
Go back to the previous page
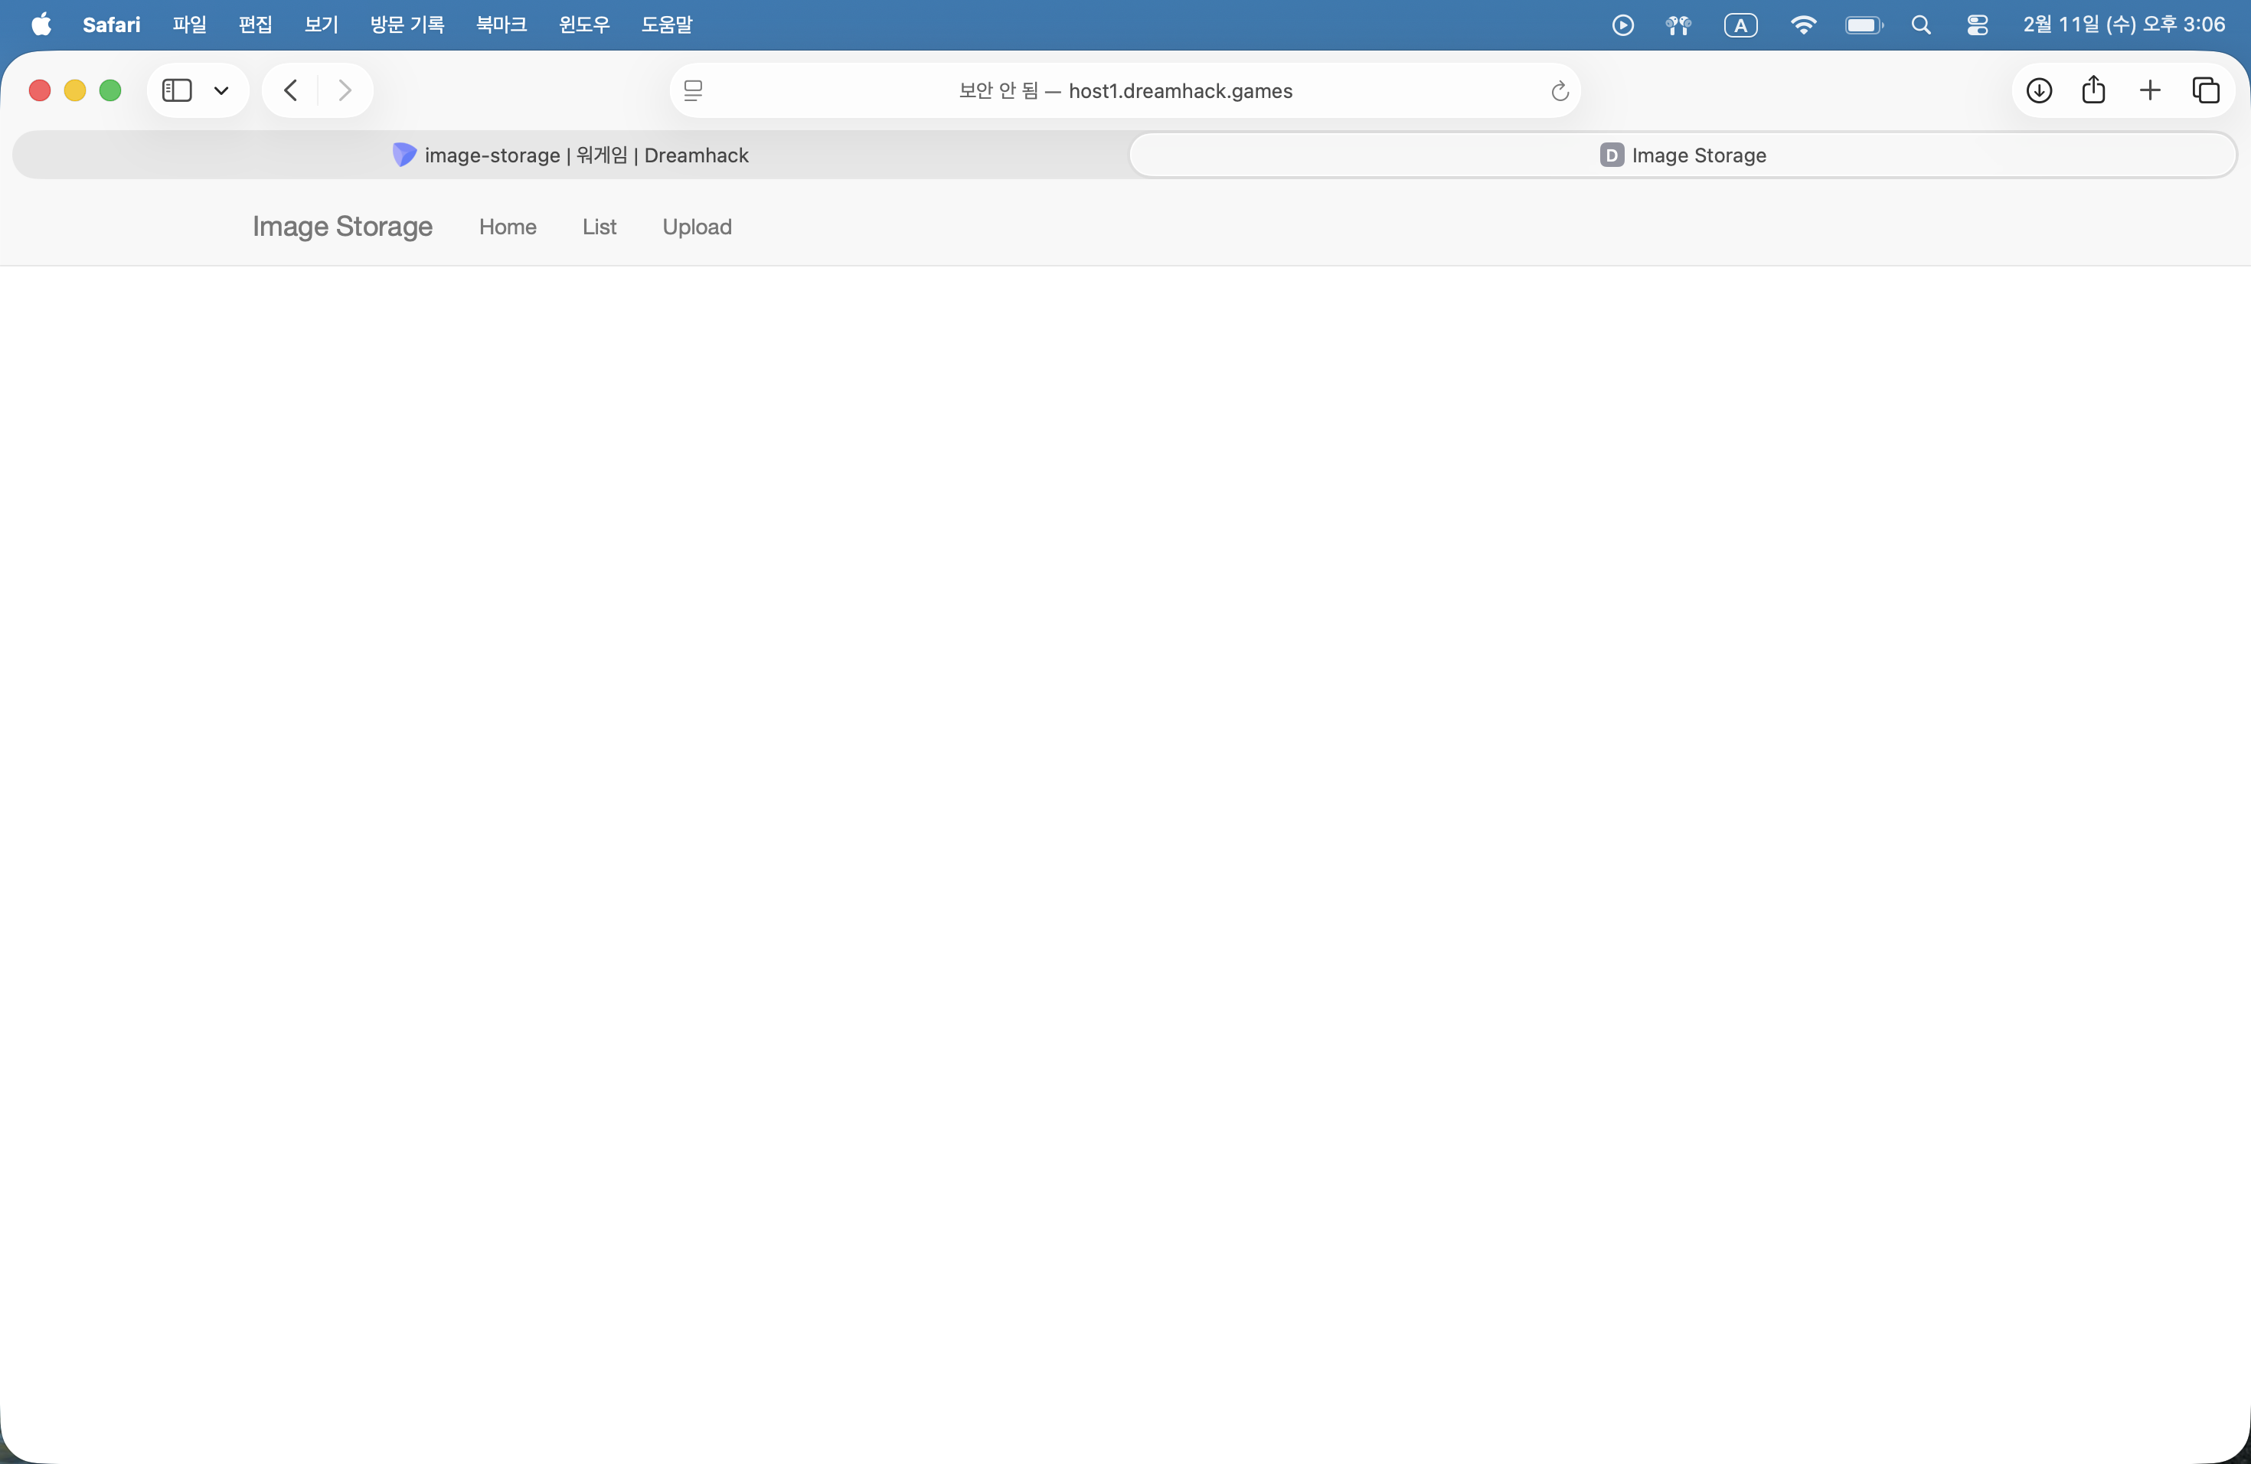(290, 91)
